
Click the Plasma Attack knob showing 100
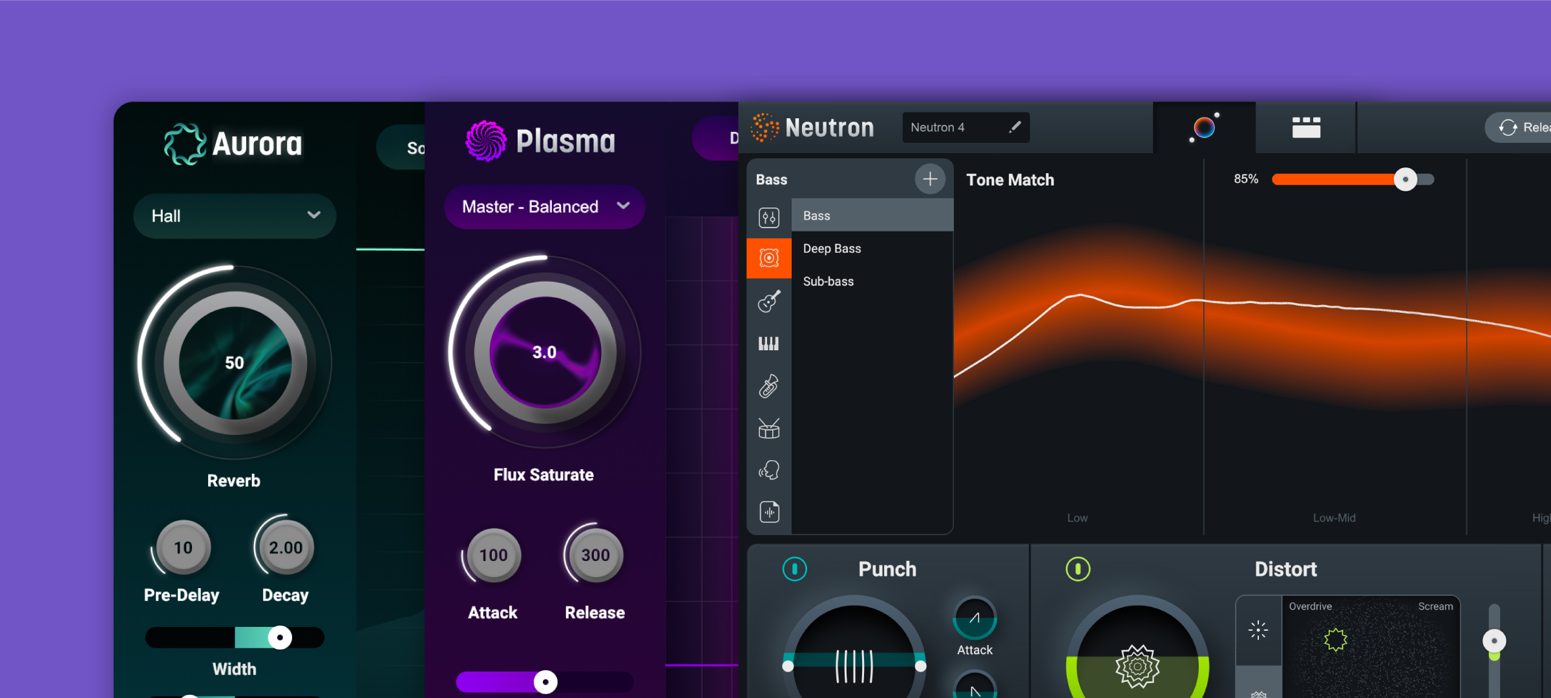[493, 555]
